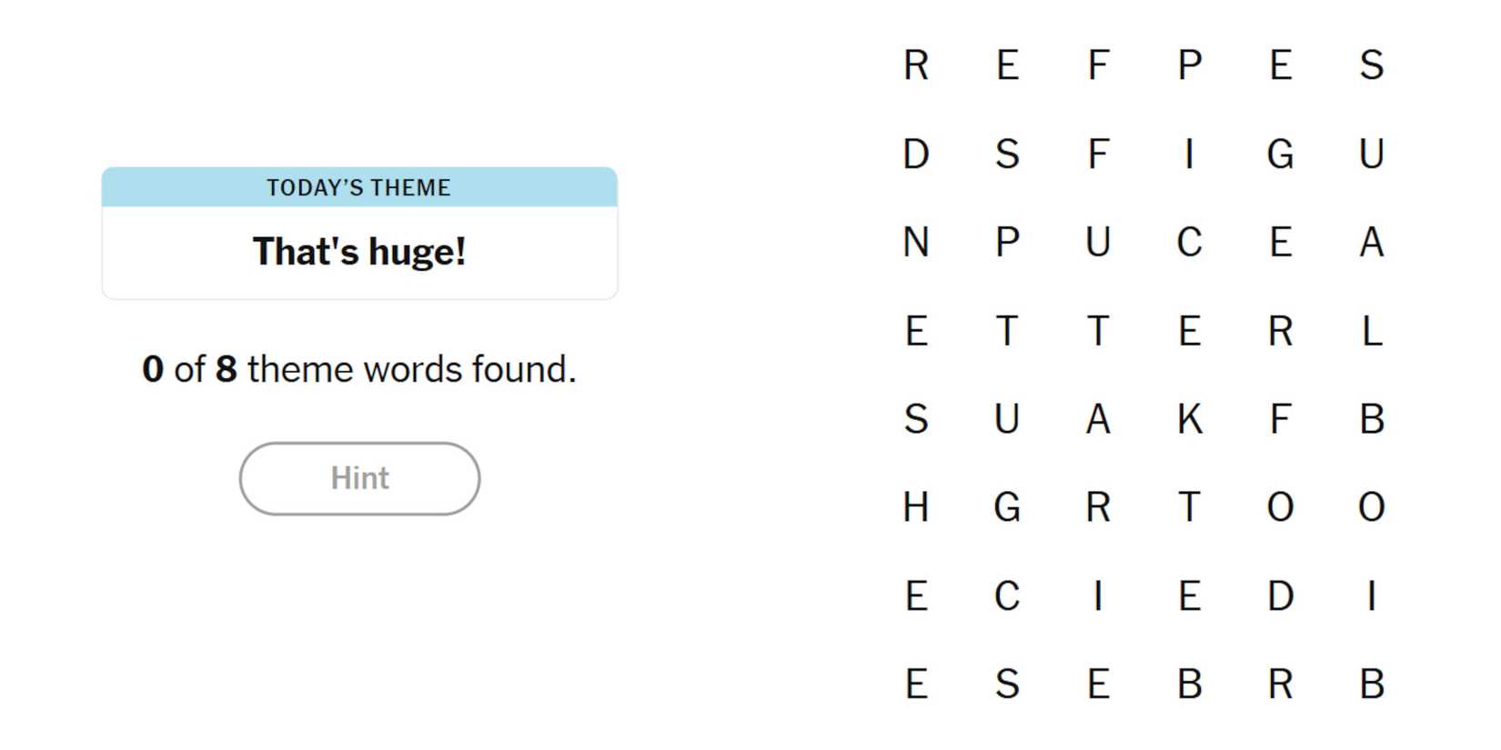Click the theme words found counter
Screen dimensions: 1501x750
359,369
